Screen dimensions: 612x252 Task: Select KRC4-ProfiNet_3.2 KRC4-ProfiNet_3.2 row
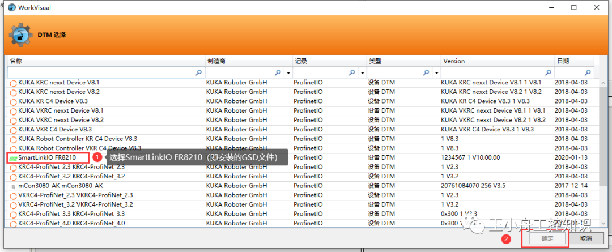[303, 177]
